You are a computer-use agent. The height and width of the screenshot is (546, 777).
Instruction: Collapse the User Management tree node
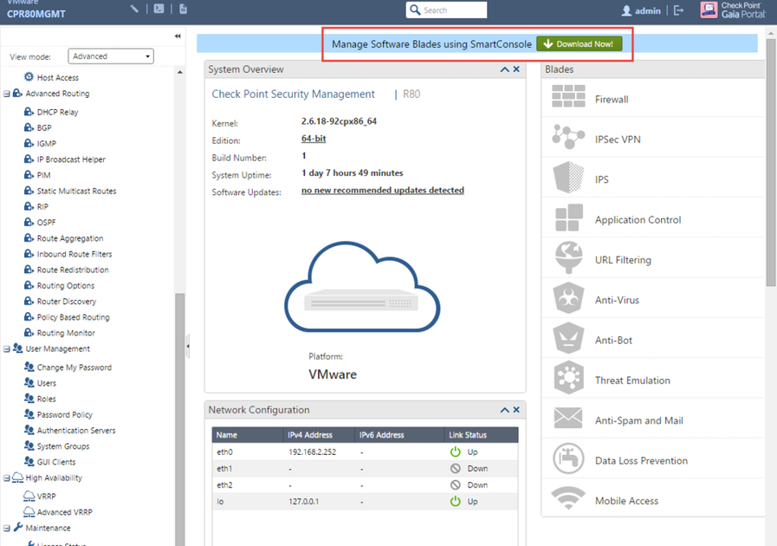pos(6,349)
